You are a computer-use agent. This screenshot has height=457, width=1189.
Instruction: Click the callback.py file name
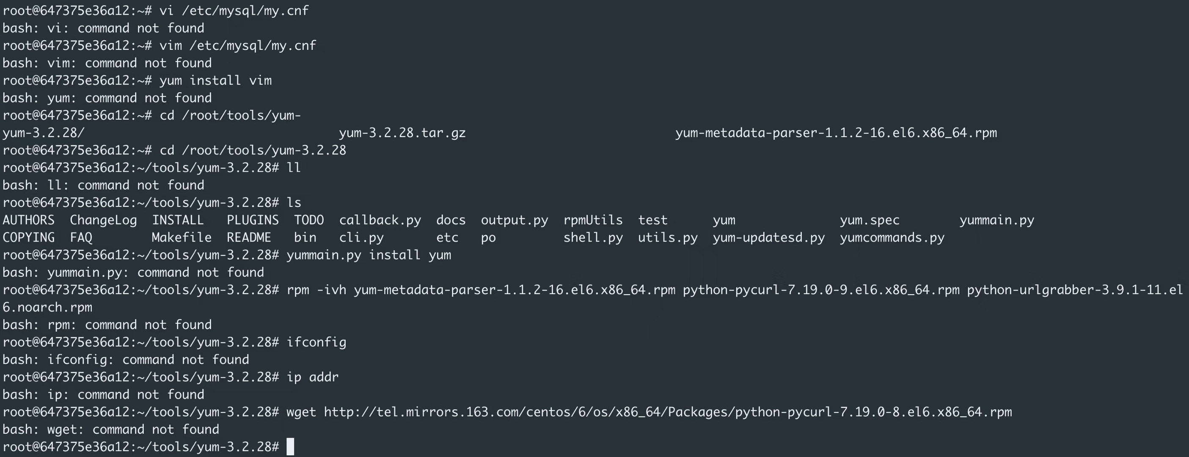[380, 220]
